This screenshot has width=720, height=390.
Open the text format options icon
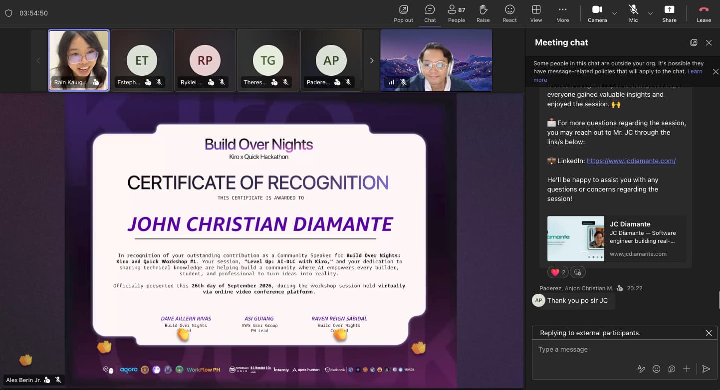641,369
